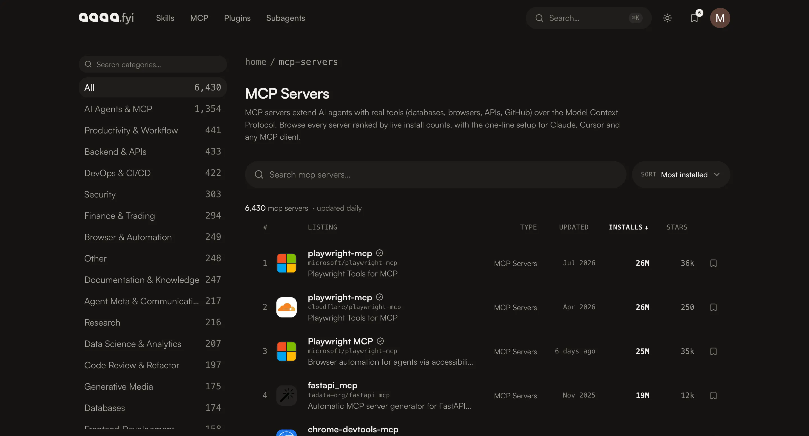This screenshot has width=809, height=436.
Task: Open the Sort Most installed dropdown
Action: coord(681,174)
